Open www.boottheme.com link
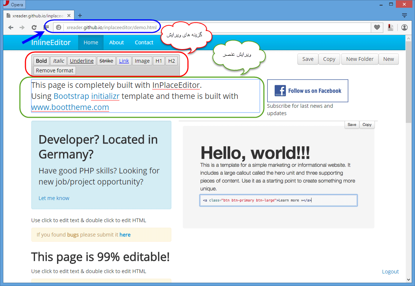This screenshot has height=286, width=415. click(x=70, y=107)
